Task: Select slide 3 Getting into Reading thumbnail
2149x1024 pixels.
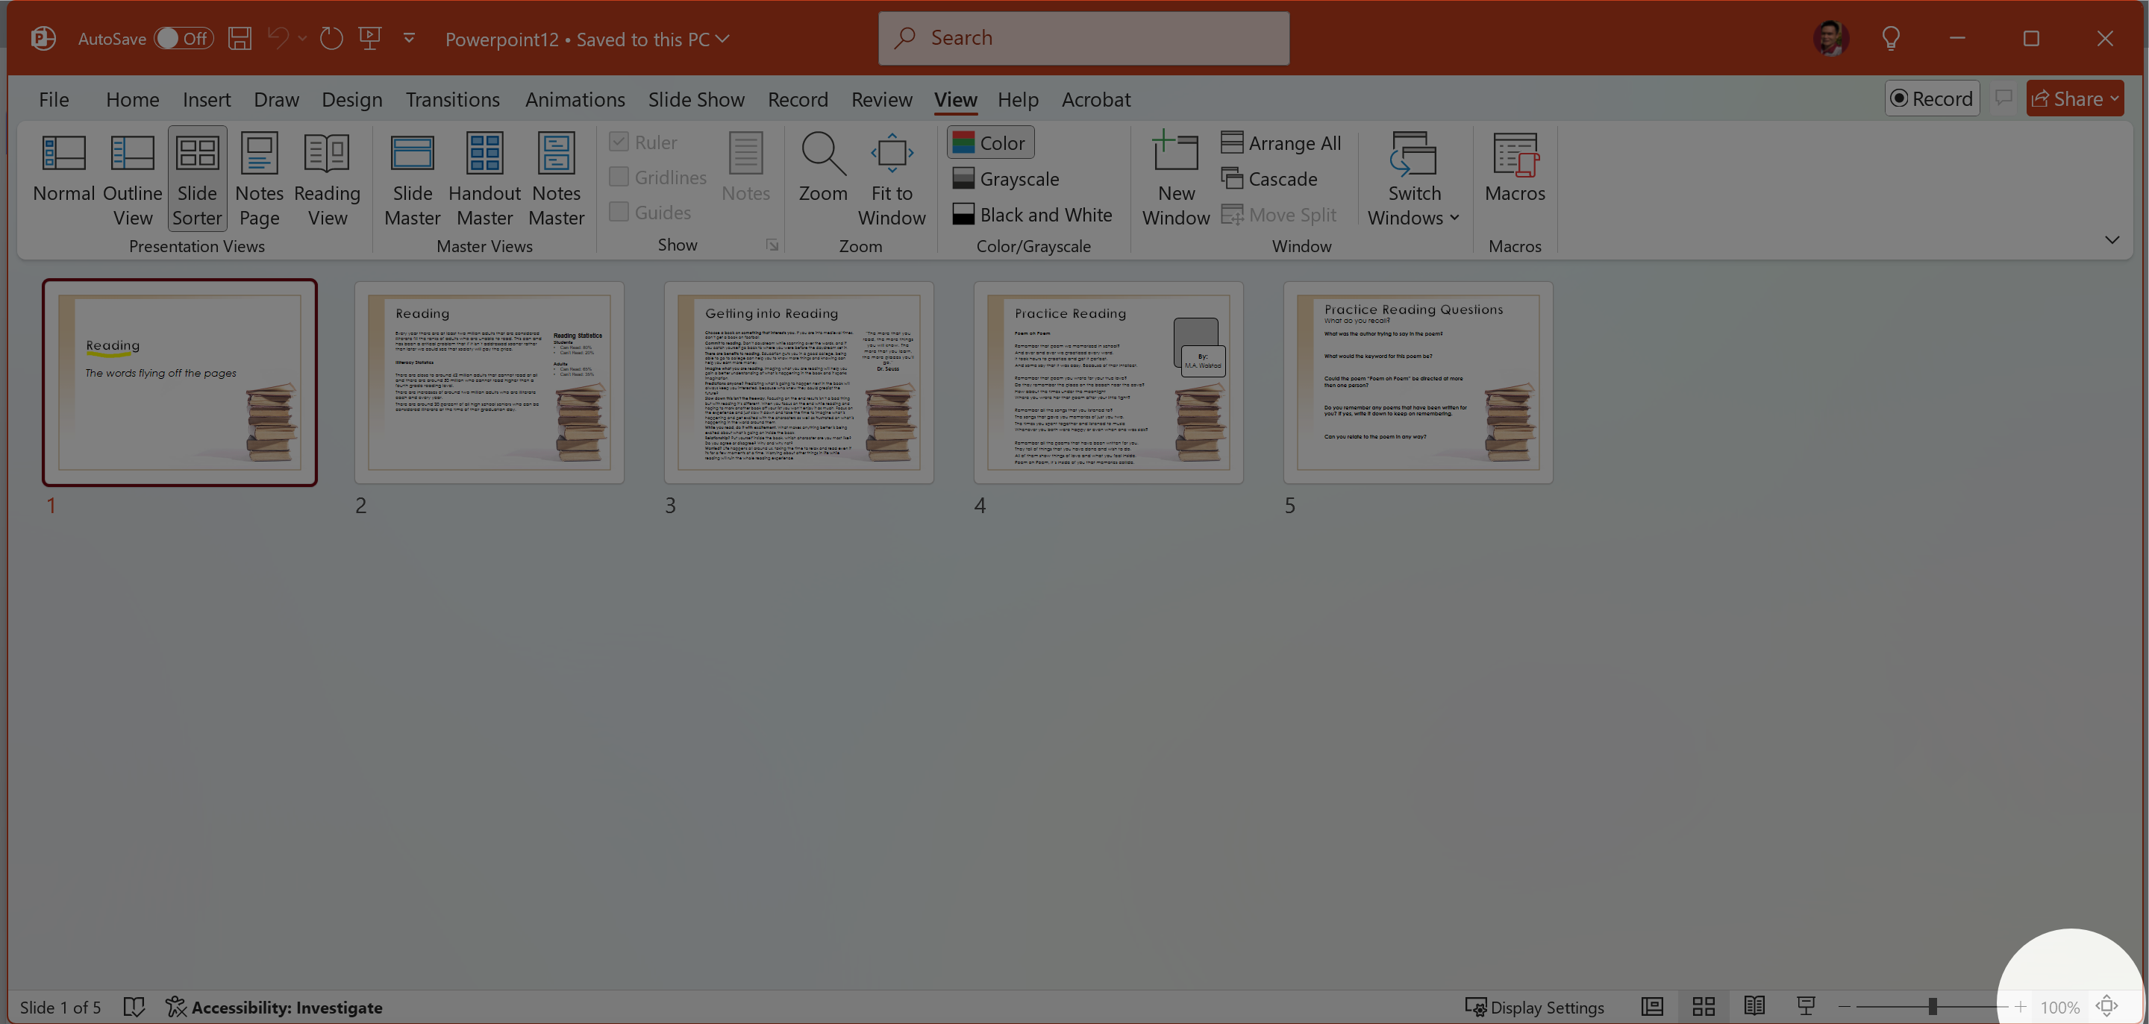Action: tap(798, 382)
